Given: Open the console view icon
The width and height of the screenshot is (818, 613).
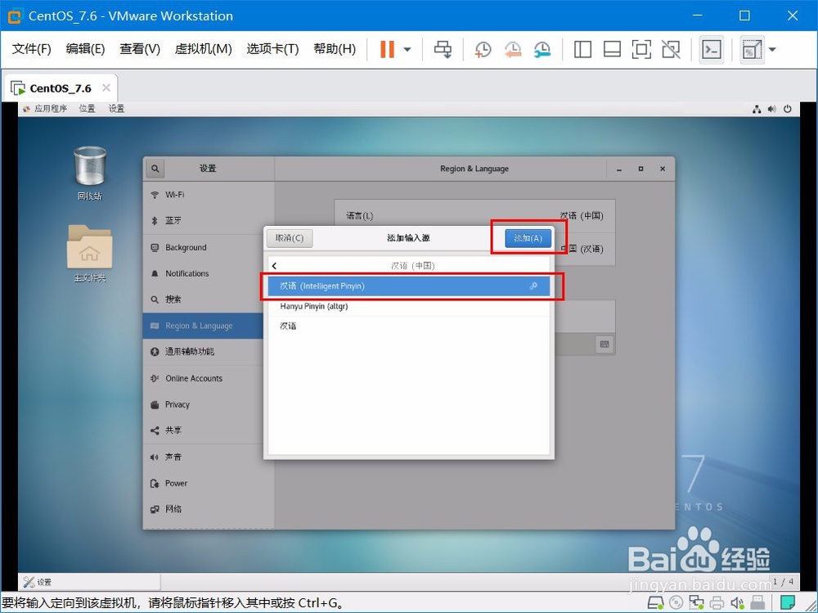Looking at the screenshot, I should coord(712,50).
